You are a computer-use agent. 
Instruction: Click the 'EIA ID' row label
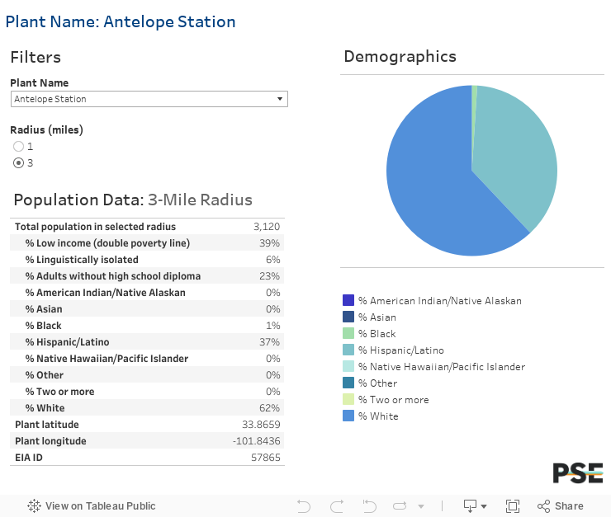click(29, 458)
